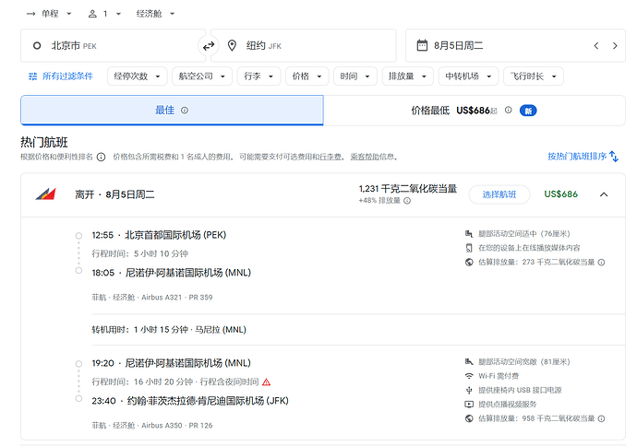The image size is (637, 446).
Task: Select the 价格最低 cheapest tab
Action: point(475,111)
